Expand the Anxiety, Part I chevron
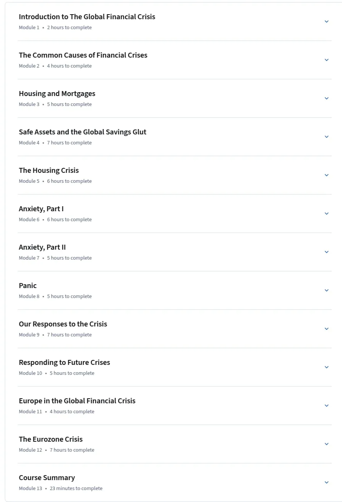Screen dimensions: 342x502 [327, 214]
